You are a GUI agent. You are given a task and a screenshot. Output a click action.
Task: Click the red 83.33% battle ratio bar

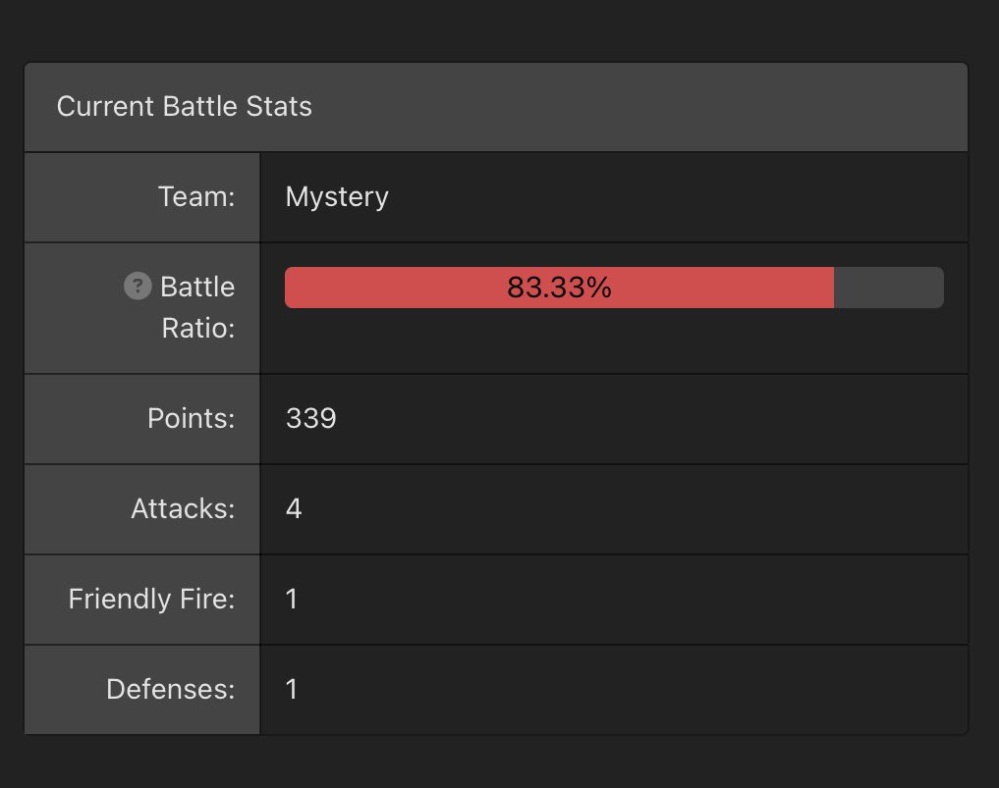(559, 288)
